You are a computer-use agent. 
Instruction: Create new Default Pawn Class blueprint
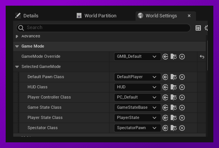182,77
